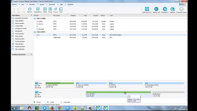
Task: Open the QQ penguin taskbar icon
Action: (30, 108)
